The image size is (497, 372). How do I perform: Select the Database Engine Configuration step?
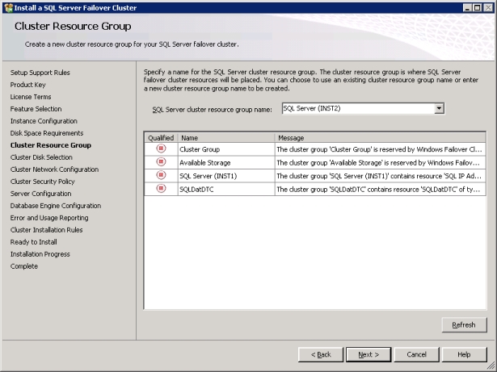point(56,206)
